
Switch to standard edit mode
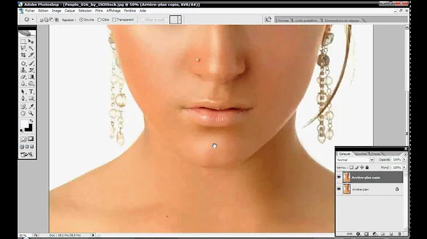pyautogui.click(x=23, y=139)
